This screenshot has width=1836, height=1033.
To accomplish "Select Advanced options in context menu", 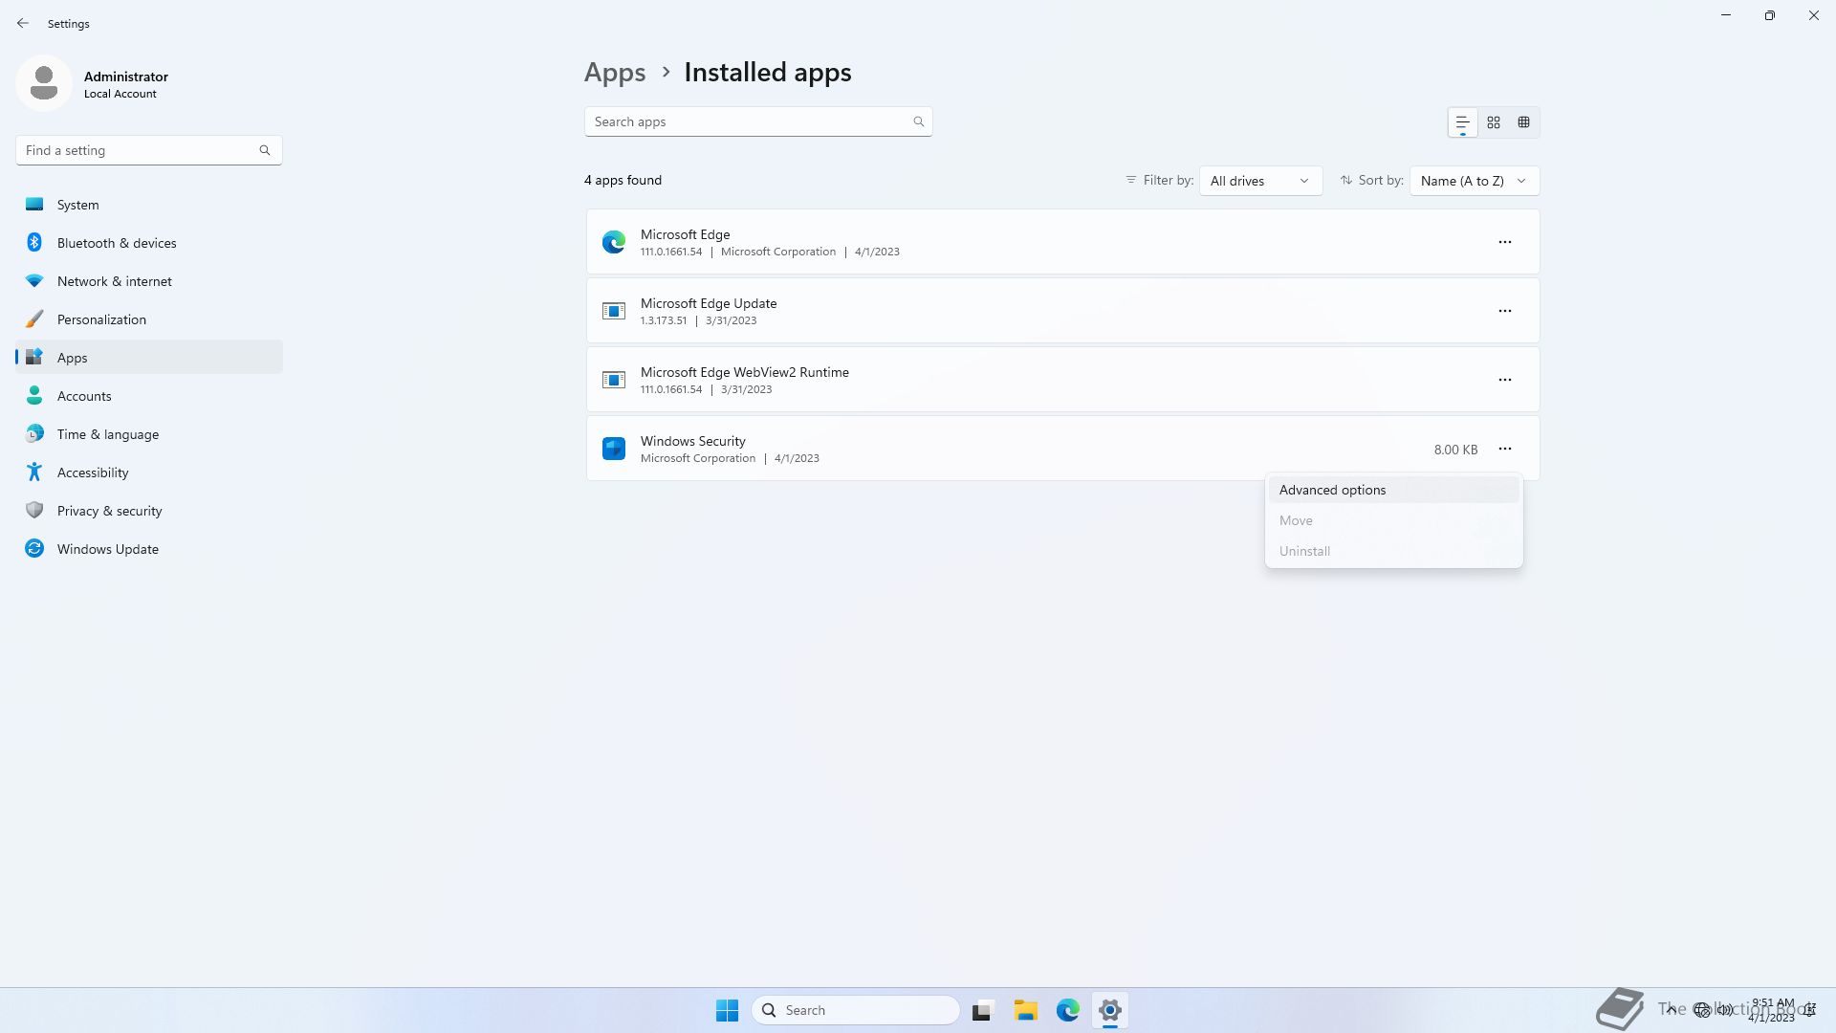I will click(1332, 490).
